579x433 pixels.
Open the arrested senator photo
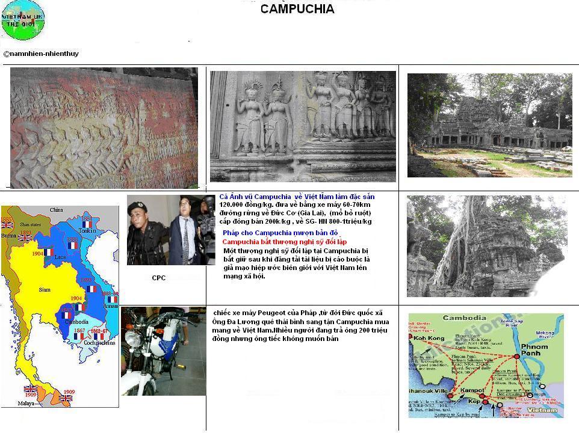tap(171, 230)
